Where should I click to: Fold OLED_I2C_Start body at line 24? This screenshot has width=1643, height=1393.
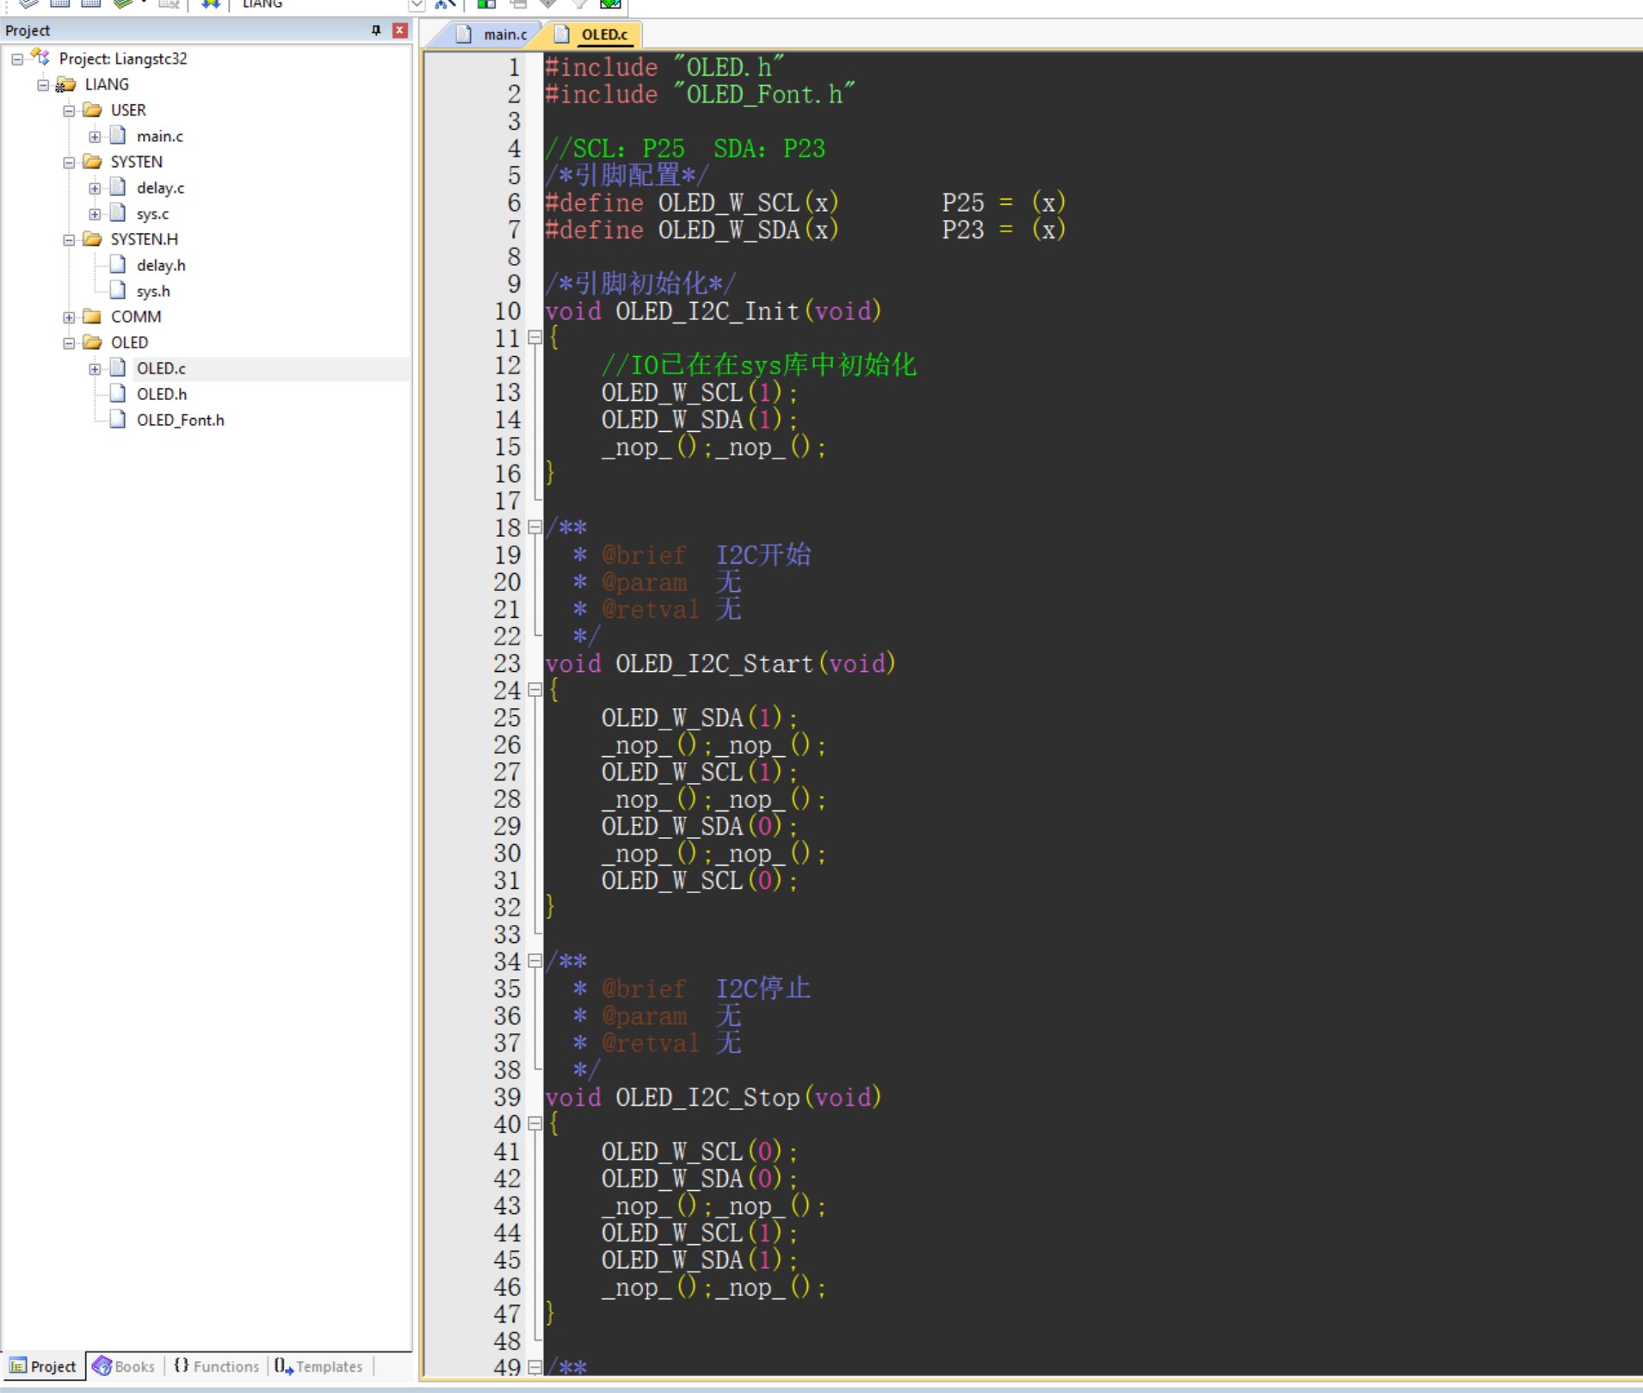(x=534, y=690)
